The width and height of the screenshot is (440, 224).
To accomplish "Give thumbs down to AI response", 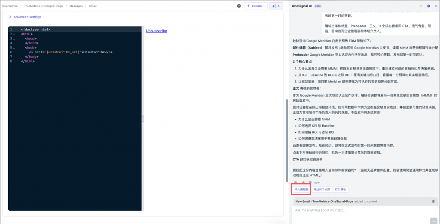I will click(310, 182).
